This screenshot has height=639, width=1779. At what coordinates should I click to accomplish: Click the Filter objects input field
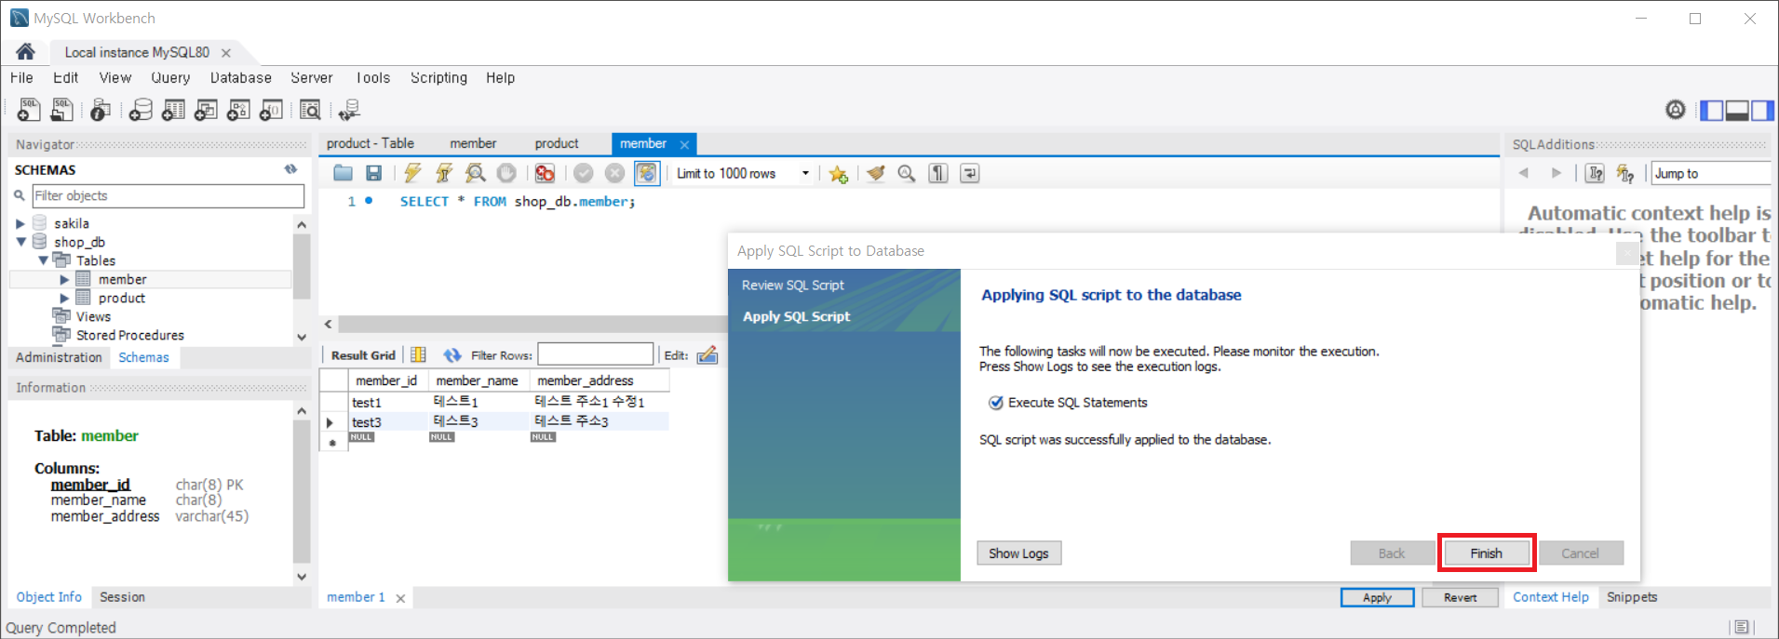coord(168,195)
